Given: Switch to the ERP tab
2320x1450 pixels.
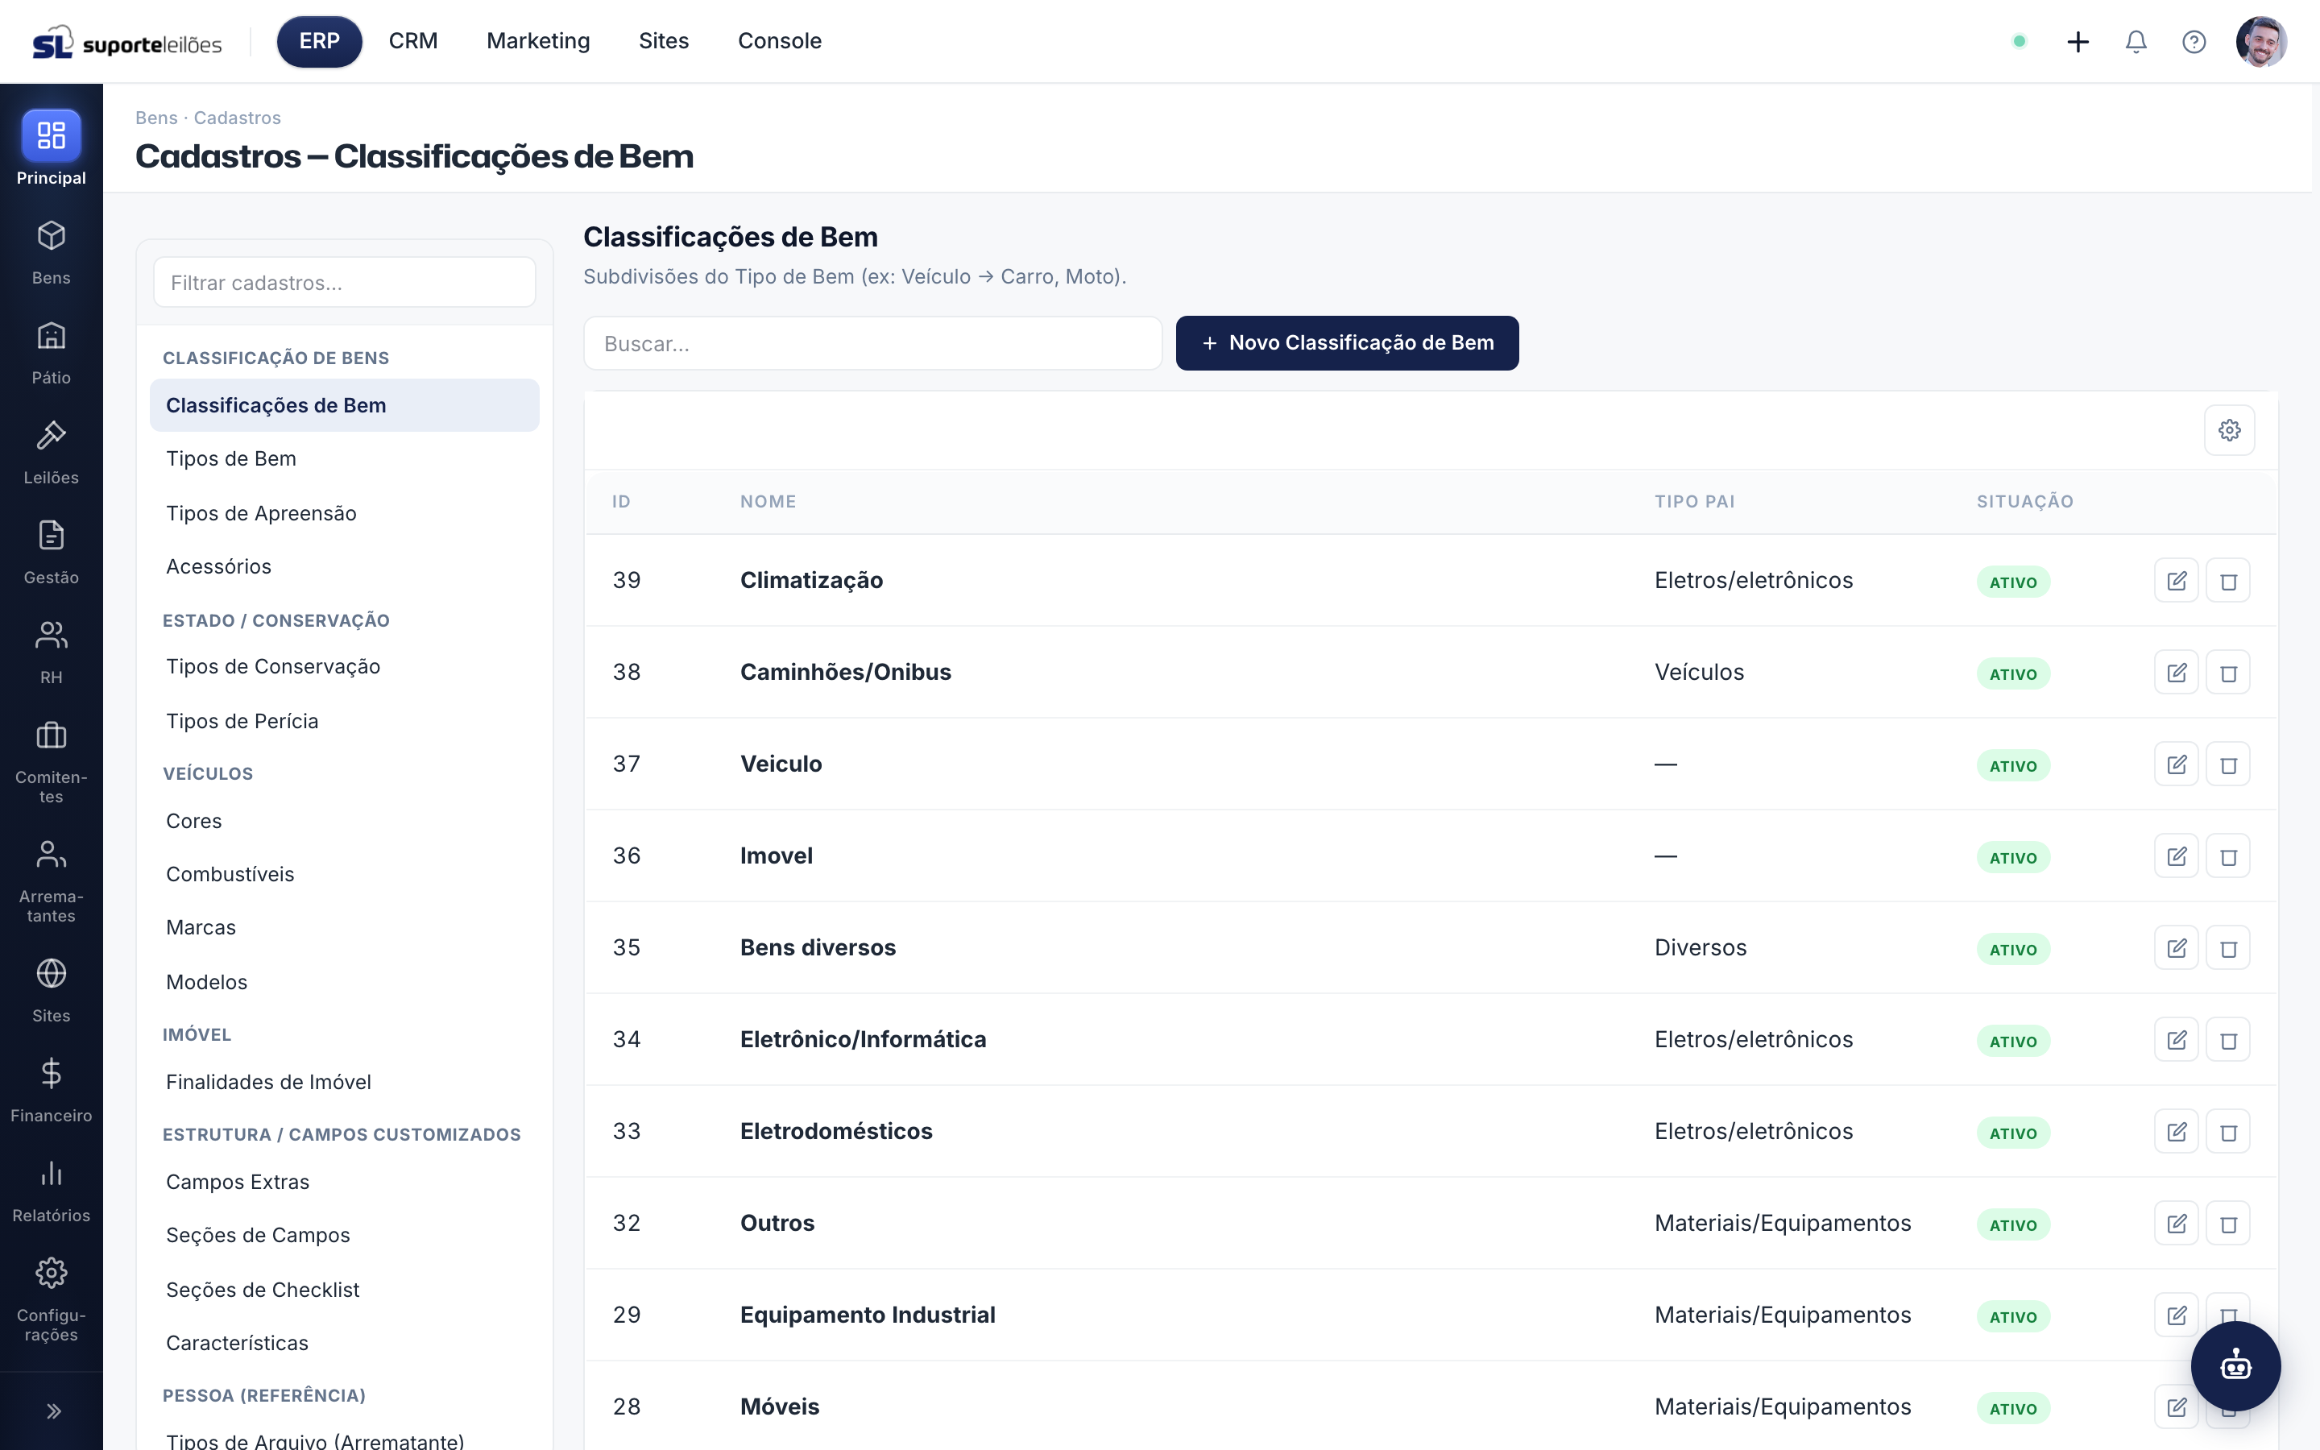Looking at the screenshot, I should (319, 41).
